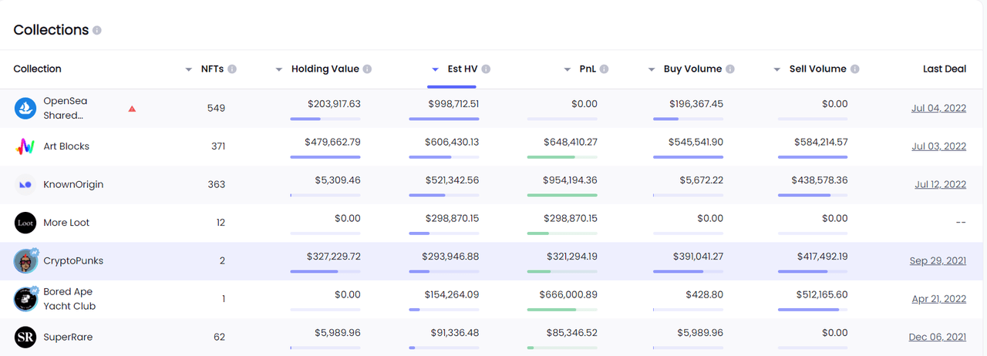The height and width of the screenshot is (356, 987).
Task: Click the Bored Ape Yacht Club logo
Action: point(25,299)
